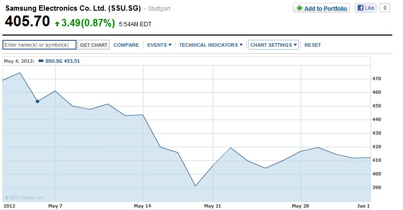403x210 pixels.
Task: Click the Samsung Electronics Co. Ltd. title
Action: pyautogui.click(x=73, y=8)
